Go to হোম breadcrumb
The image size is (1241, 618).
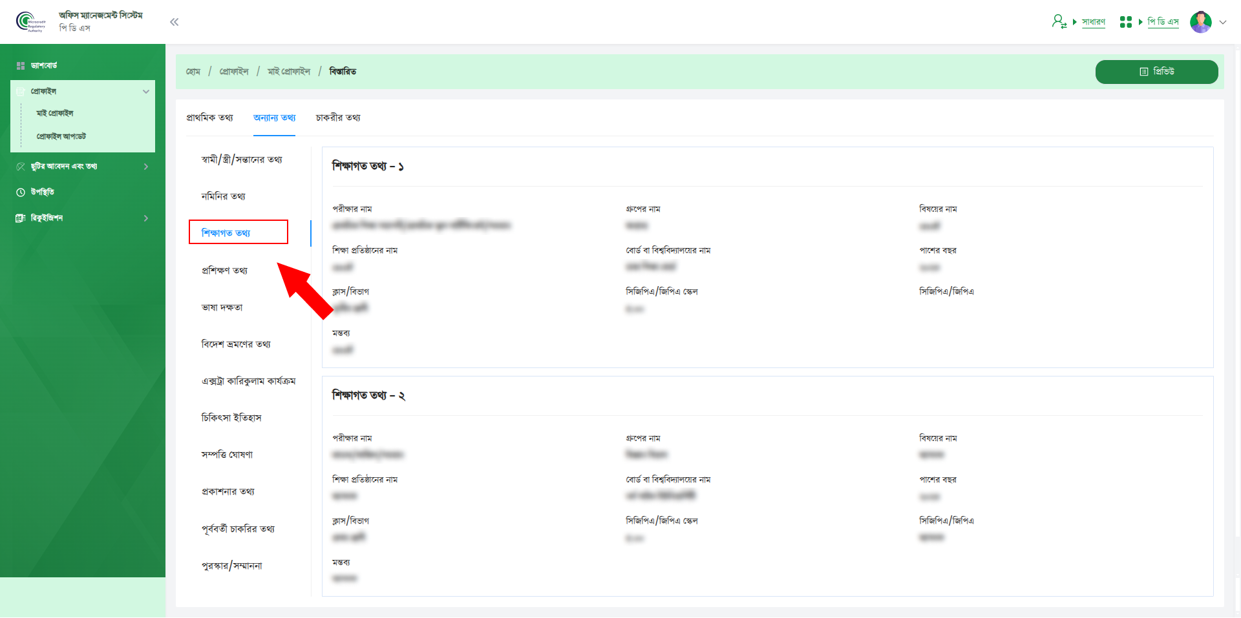[193, 72]
